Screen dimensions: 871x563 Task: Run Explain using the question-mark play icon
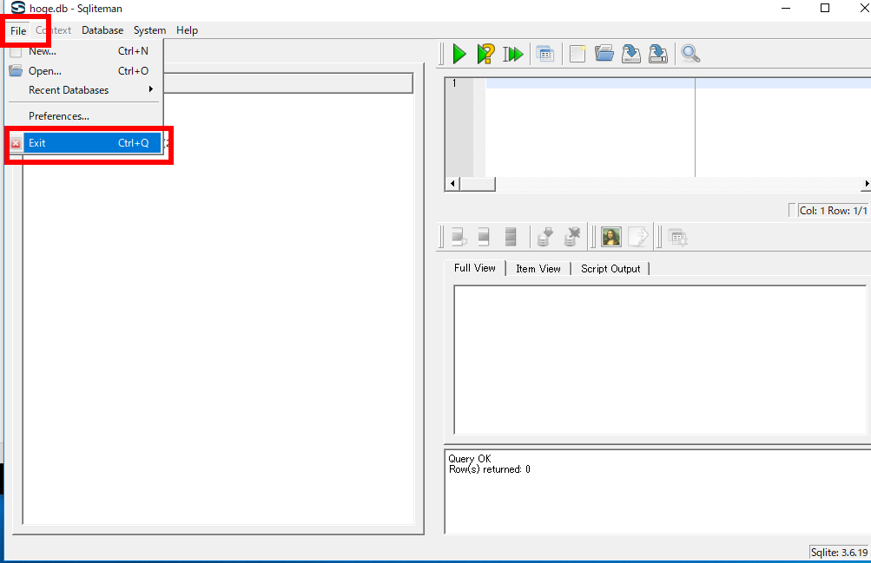(485, 54)
